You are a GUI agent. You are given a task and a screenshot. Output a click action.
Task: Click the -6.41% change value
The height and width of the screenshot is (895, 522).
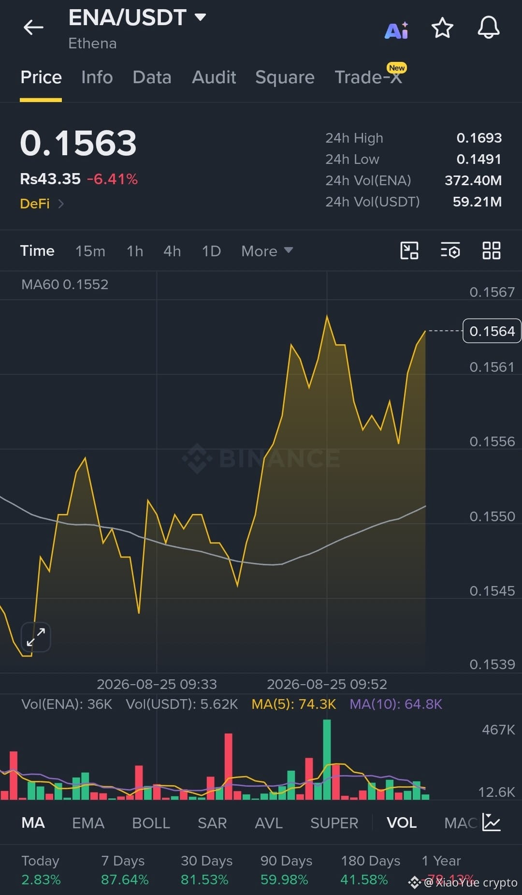coord(112,179)
